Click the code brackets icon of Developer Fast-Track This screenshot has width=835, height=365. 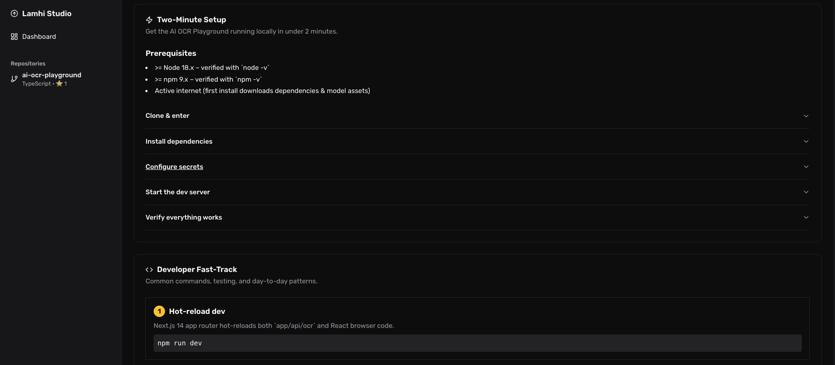pos(149,269)
